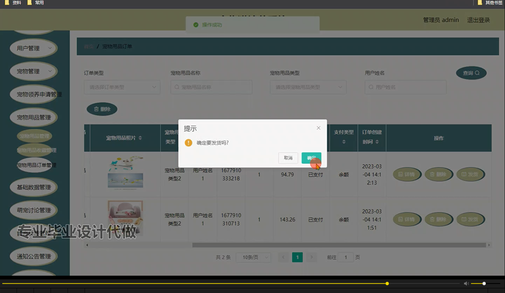
Task: Expand the 10条/页 page size dropdown
Action: pos(253,257)
